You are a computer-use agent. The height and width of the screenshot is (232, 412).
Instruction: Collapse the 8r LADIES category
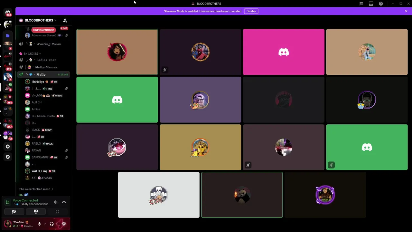point(31,54)
